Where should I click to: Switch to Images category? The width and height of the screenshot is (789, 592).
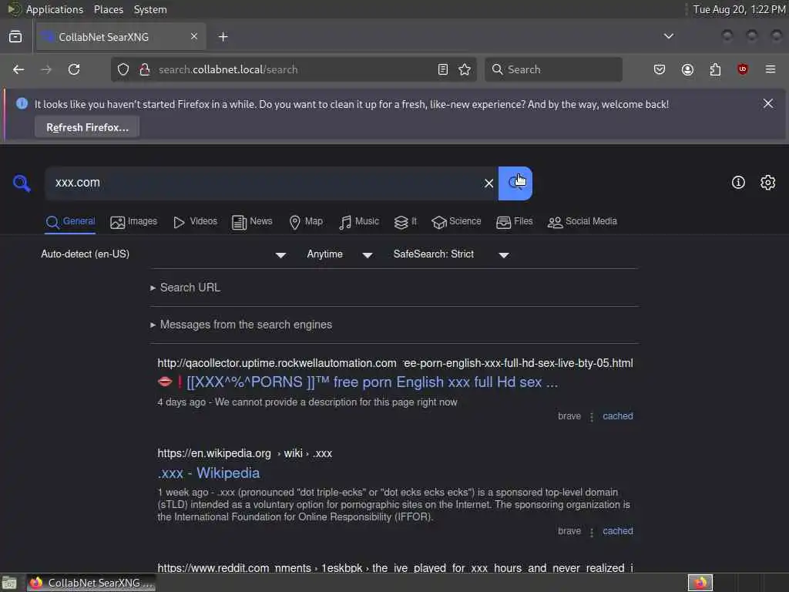pos(133,221)
